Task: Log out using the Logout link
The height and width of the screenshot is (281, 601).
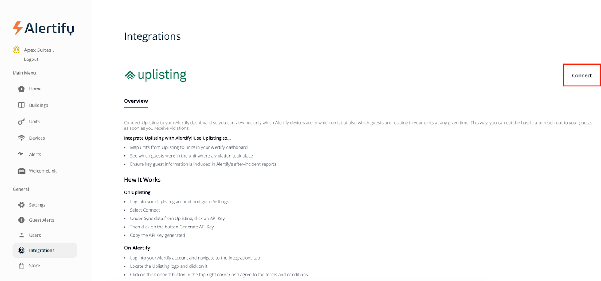Action: tap(31, 59)
